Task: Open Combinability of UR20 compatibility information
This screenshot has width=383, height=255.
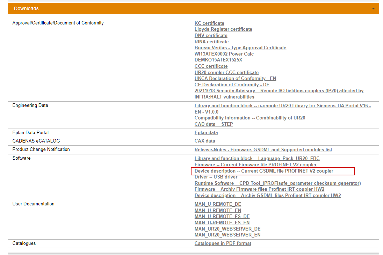Action: pos(250,118)
